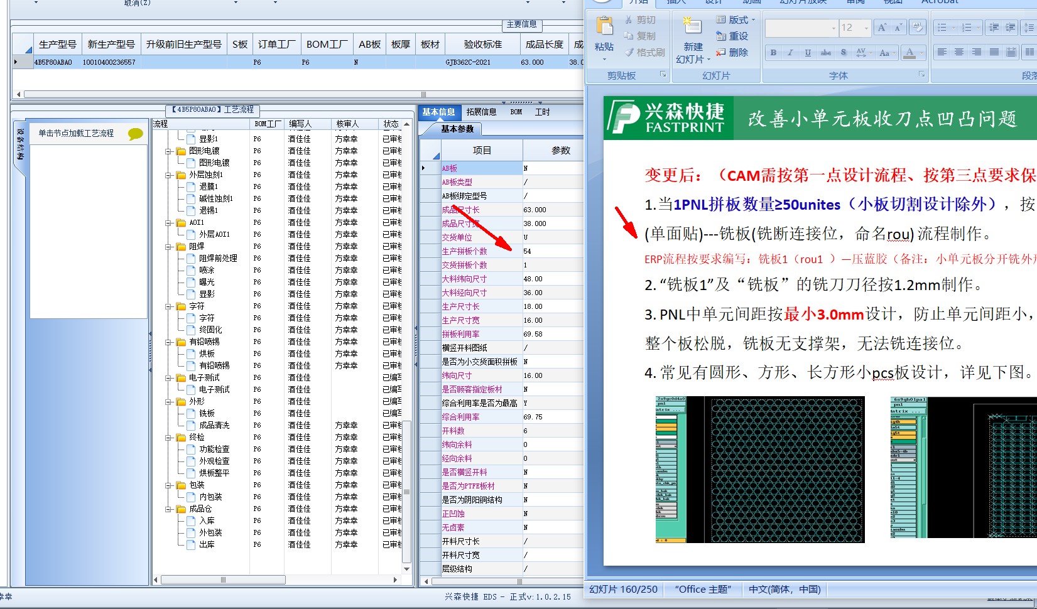
Task: Click the Cut (剪切) scissors icon
Action: pyautogui.click(x=629, y=20)
